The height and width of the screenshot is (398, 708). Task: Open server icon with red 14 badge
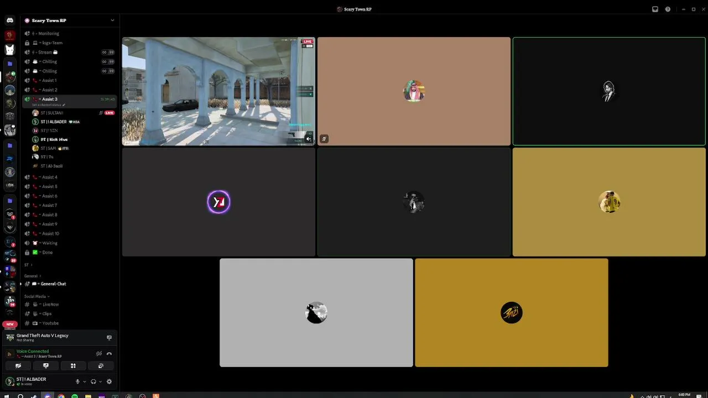[9, 301]
